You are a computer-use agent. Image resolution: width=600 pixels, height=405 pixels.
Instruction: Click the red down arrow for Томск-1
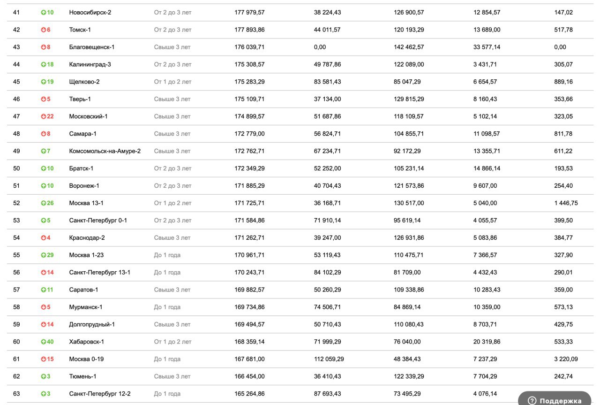[44, 30]
